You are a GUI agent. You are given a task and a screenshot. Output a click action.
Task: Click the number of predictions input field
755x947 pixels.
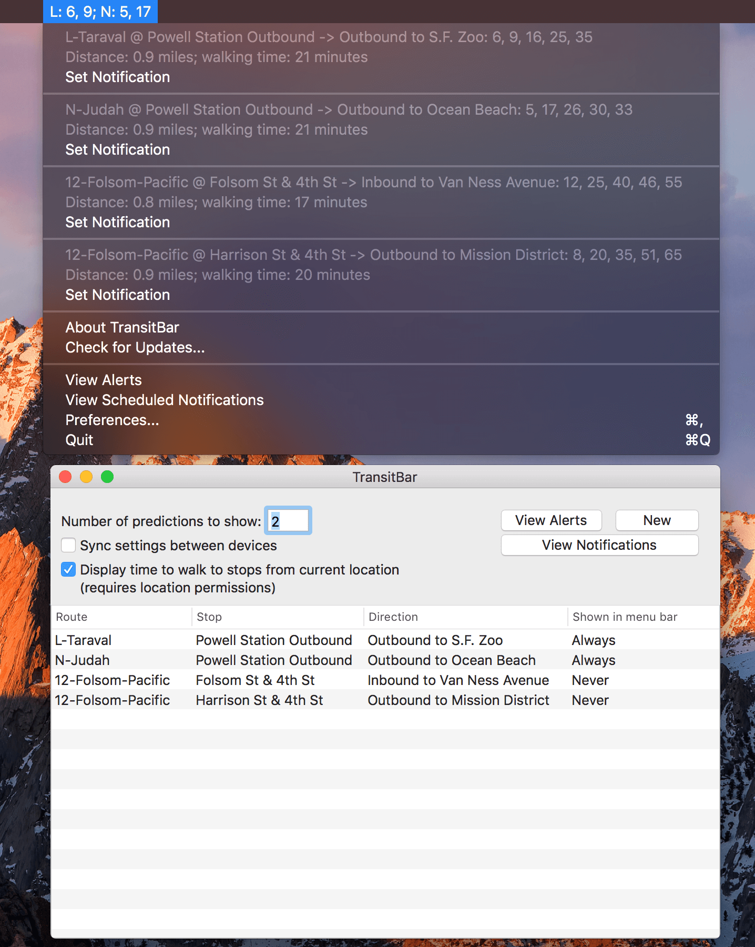(288, 521)
